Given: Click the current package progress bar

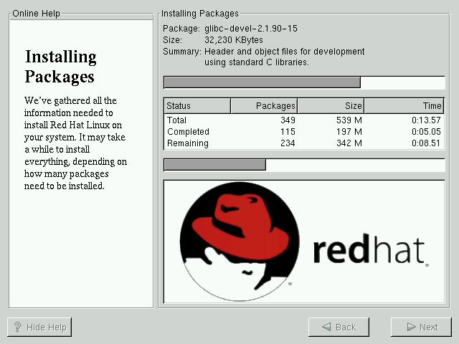Looking at the screenshot, I should pos(304,82).
